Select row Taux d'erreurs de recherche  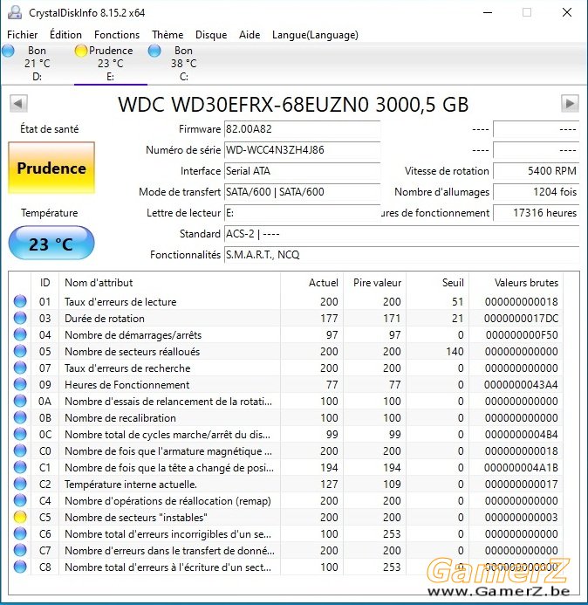point(287,368)
